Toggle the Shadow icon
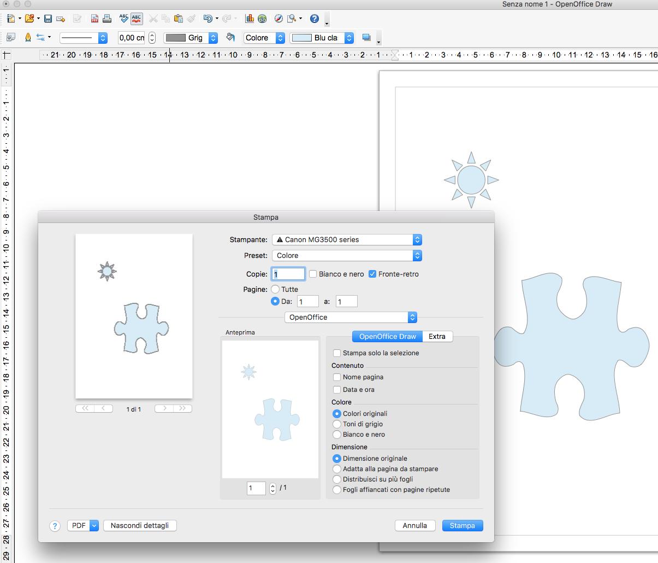 click(x=366, y=38)
